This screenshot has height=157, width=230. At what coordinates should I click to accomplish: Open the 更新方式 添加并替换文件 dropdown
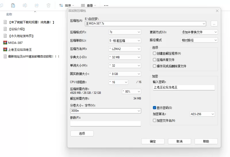(x=199, y=32)
